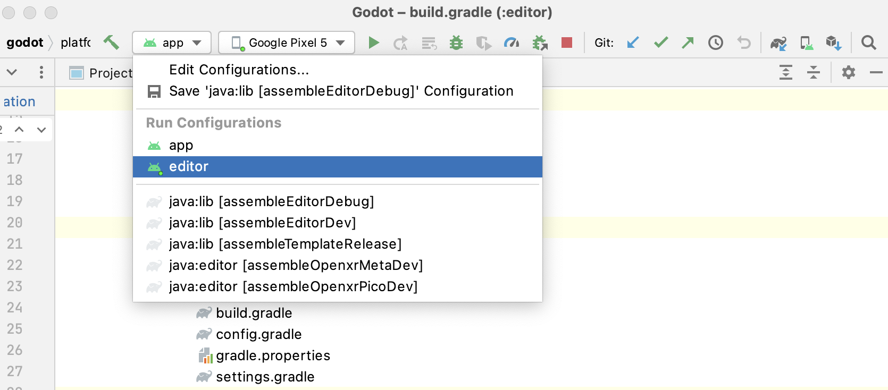Collapse the breadcrumb with the chevron icon
The height and width of the screenshot is (390, 888).
pyautogui.click(x=12, y=72)
